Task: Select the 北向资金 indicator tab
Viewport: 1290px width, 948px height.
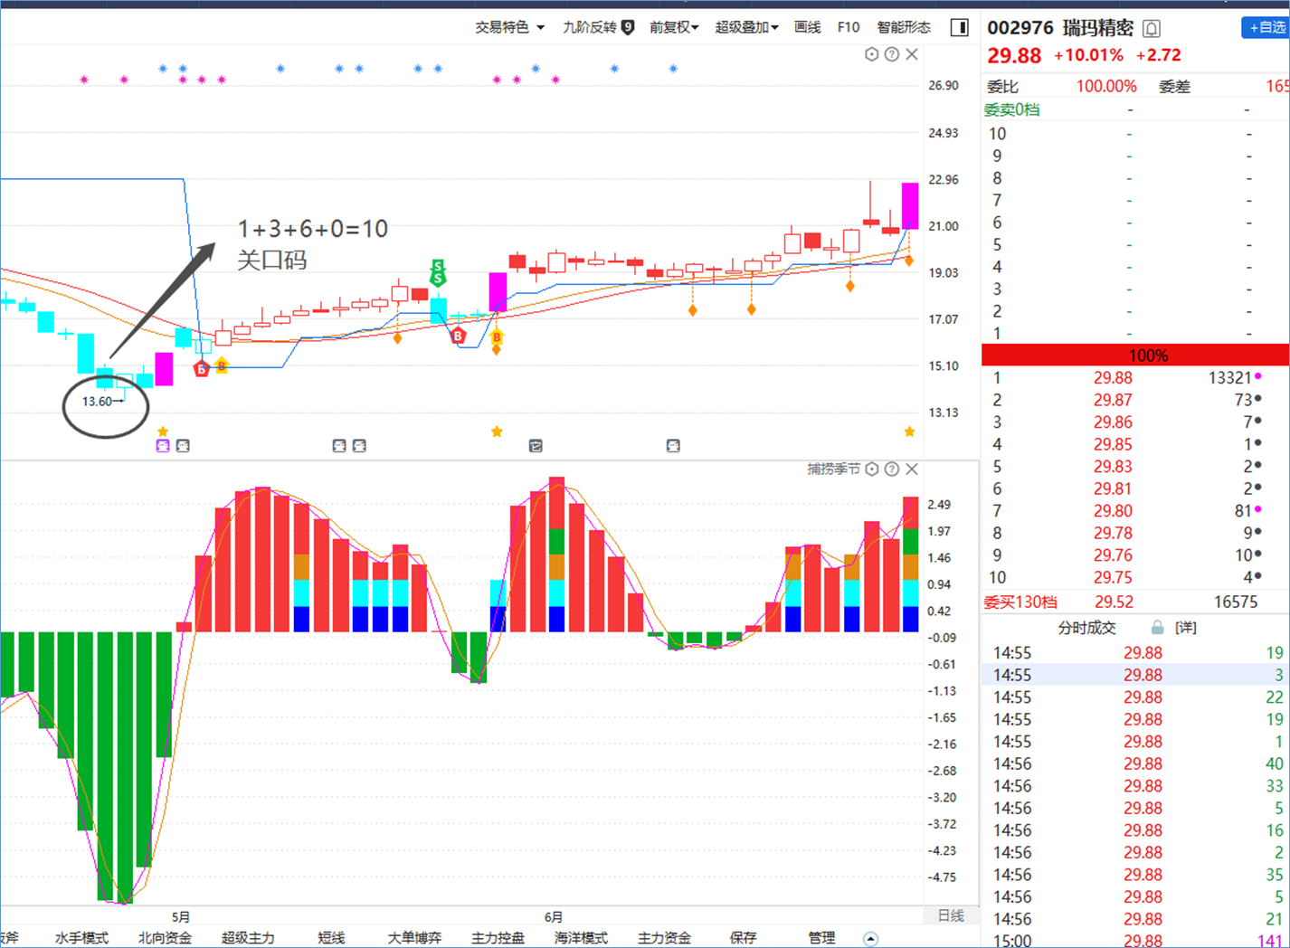Action: pos(165,938)
